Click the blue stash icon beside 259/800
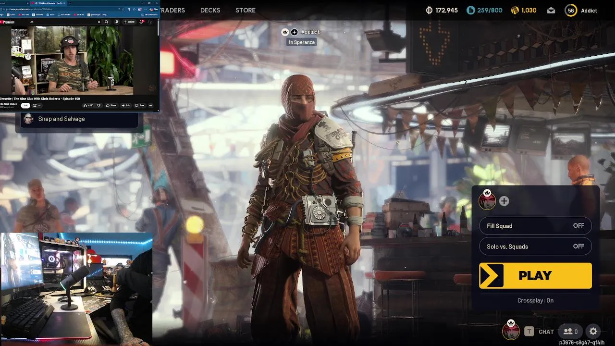Viewport: 615px width, 346px height. [x=470, y=10]
